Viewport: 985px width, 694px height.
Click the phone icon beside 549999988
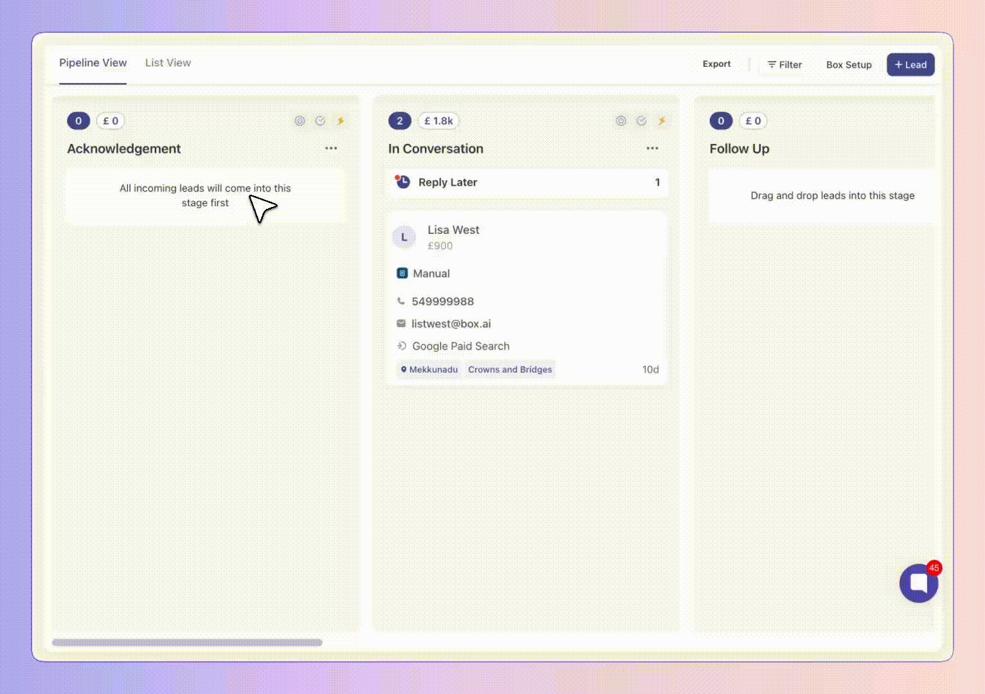401,301
